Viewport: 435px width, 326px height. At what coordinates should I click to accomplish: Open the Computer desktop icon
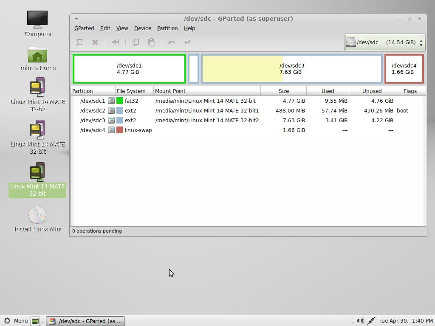[37, 19]
